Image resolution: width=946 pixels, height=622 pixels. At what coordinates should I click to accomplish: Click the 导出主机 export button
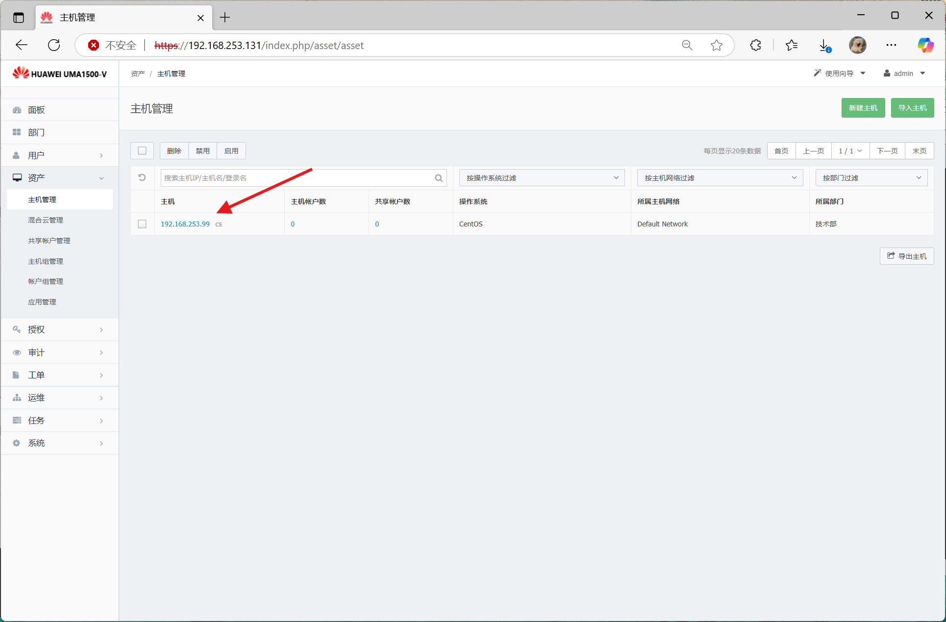906,256
